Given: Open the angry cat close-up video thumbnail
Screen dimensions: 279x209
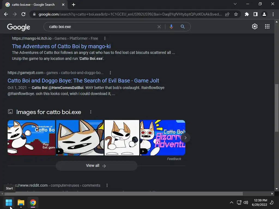Looking at the screenshot, I should (80, 137).
